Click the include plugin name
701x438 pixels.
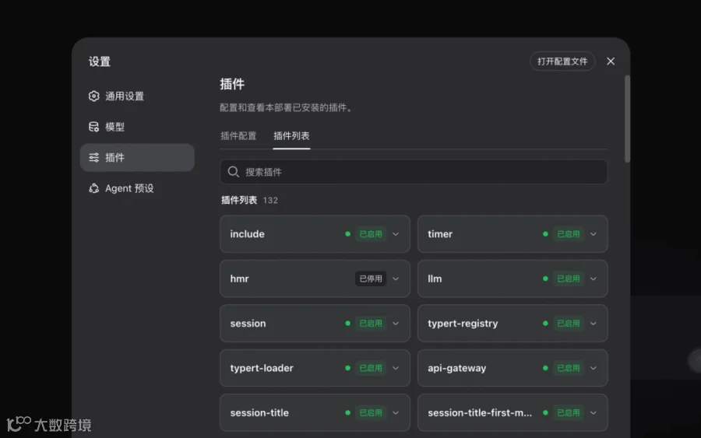[247, 234]
